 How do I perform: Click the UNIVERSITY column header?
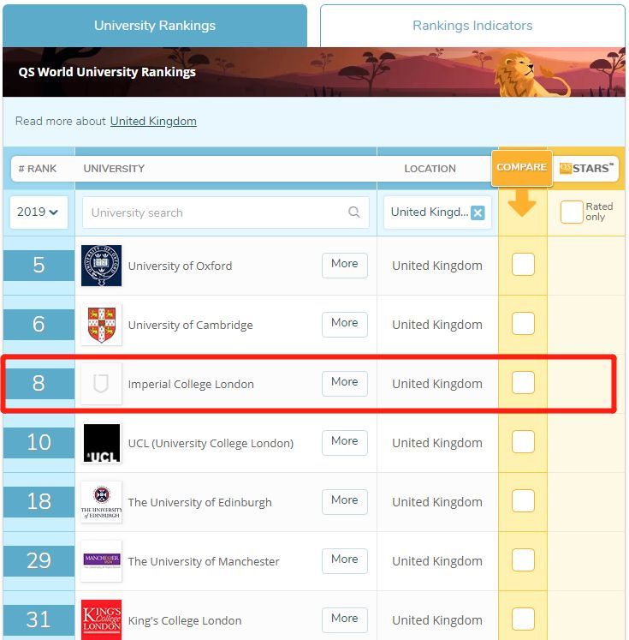coord(114,169)
